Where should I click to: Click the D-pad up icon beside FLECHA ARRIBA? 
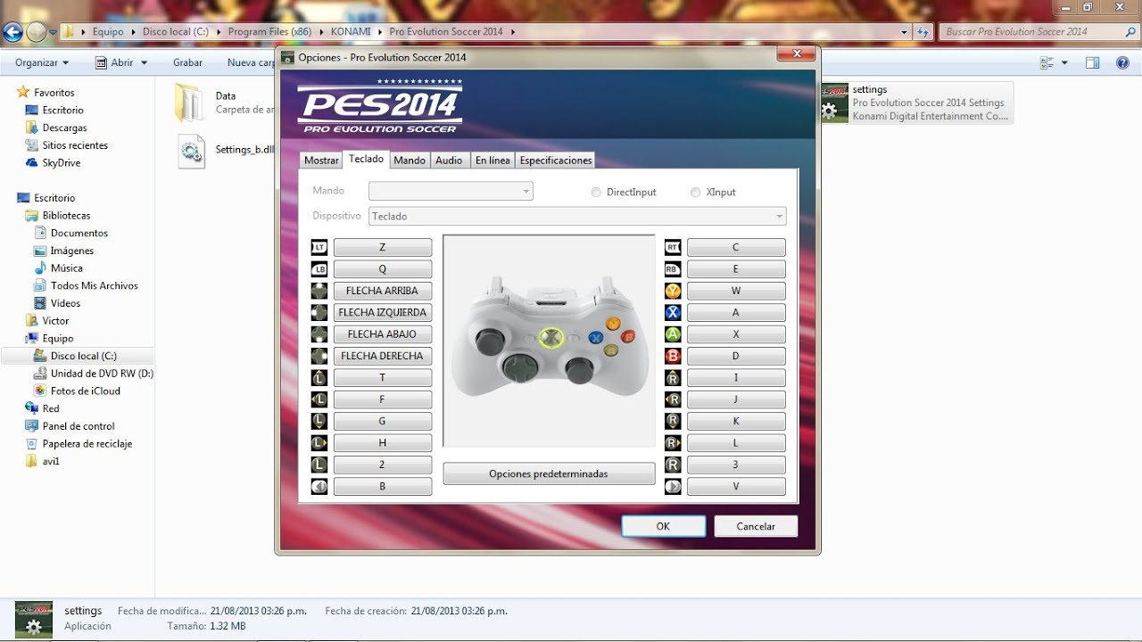pyautogui.click(x=319, y=291)
